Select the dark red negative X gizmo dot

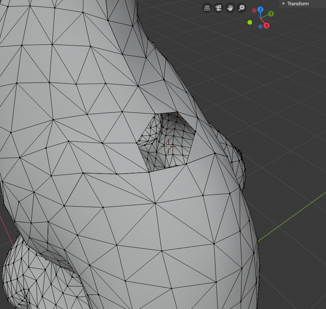[x=254, y=11]
